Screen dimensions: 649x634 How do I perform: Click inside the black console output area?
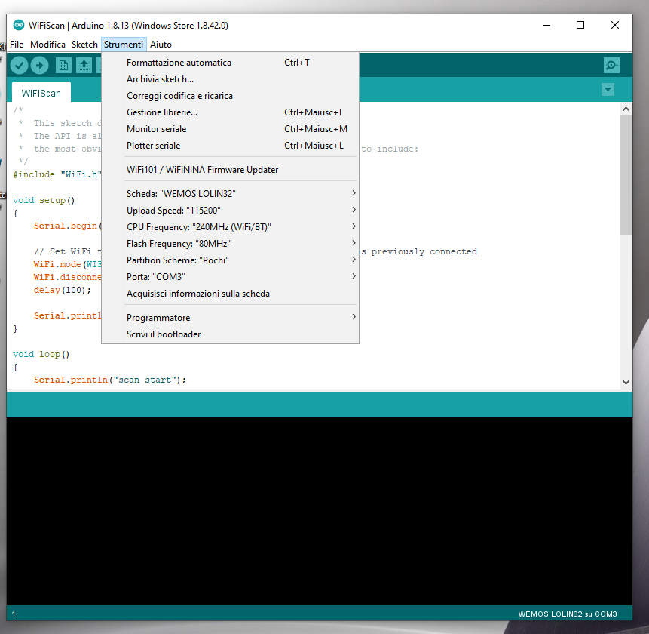point(319,511)
